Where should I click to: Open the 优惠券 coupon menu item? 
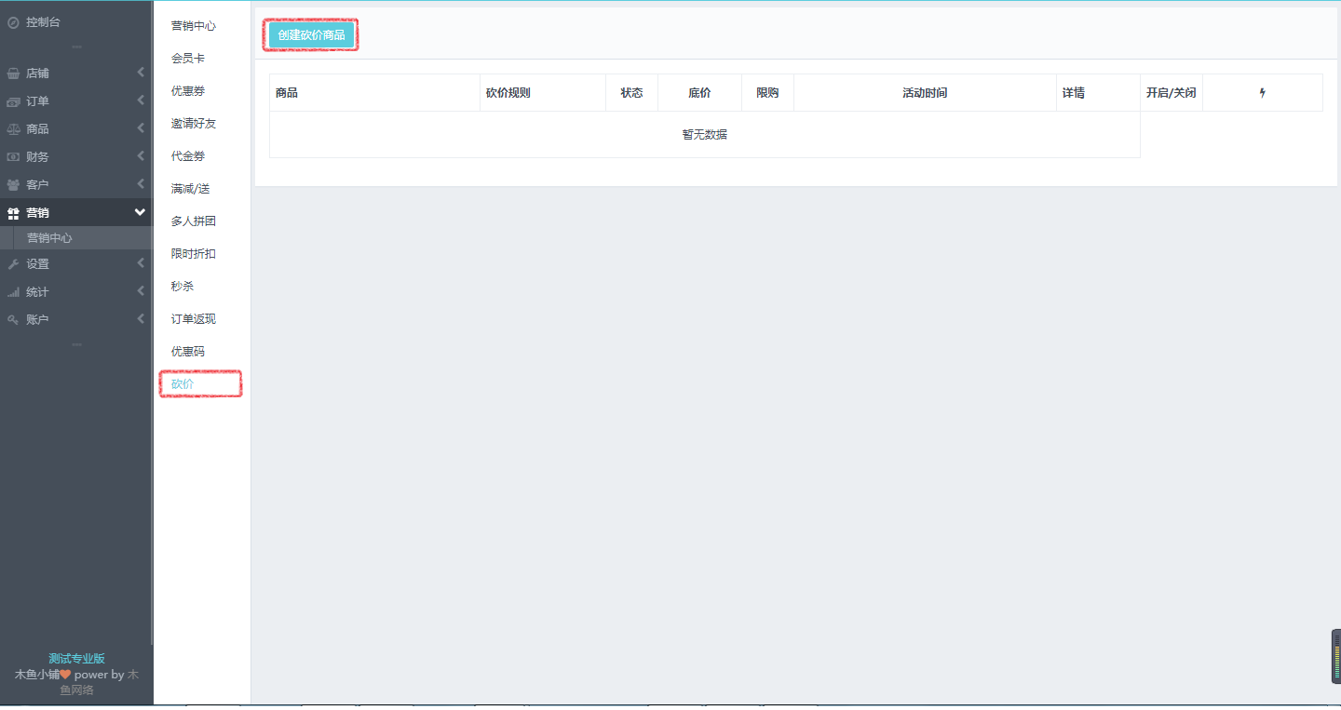pyautogui.click(x=187, y=91)
